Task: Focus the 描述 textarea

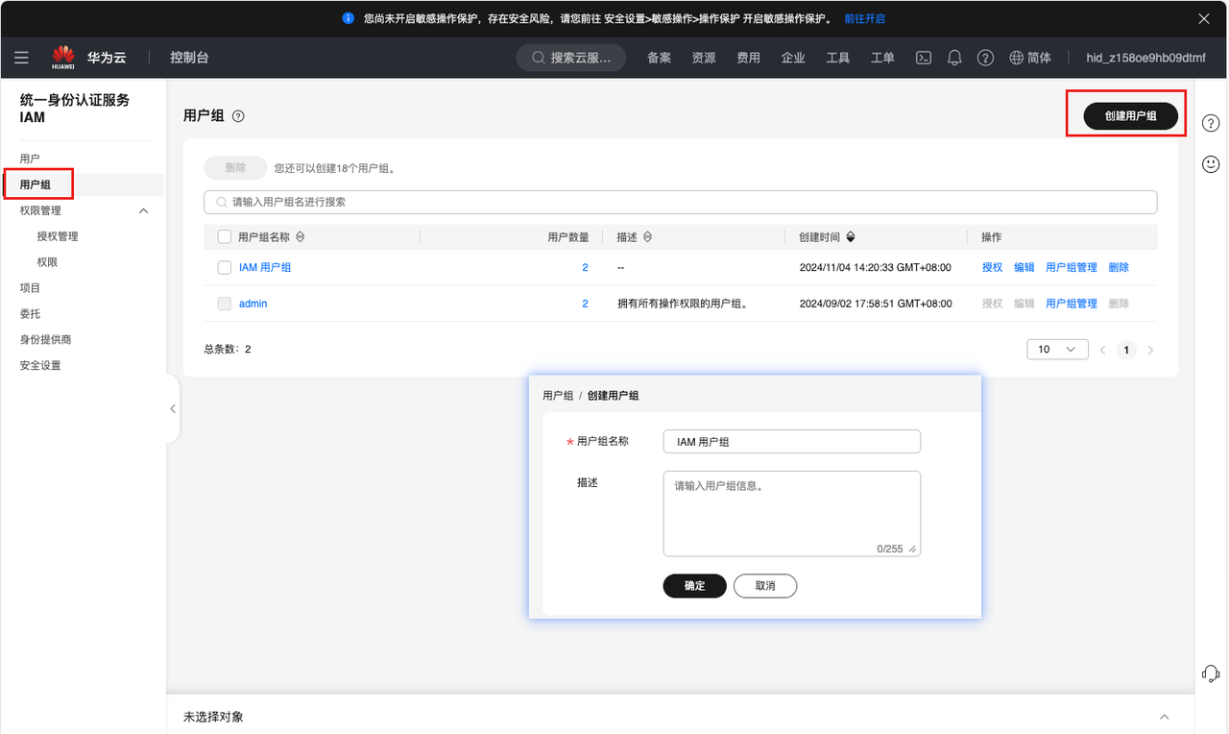Action: 792,513
